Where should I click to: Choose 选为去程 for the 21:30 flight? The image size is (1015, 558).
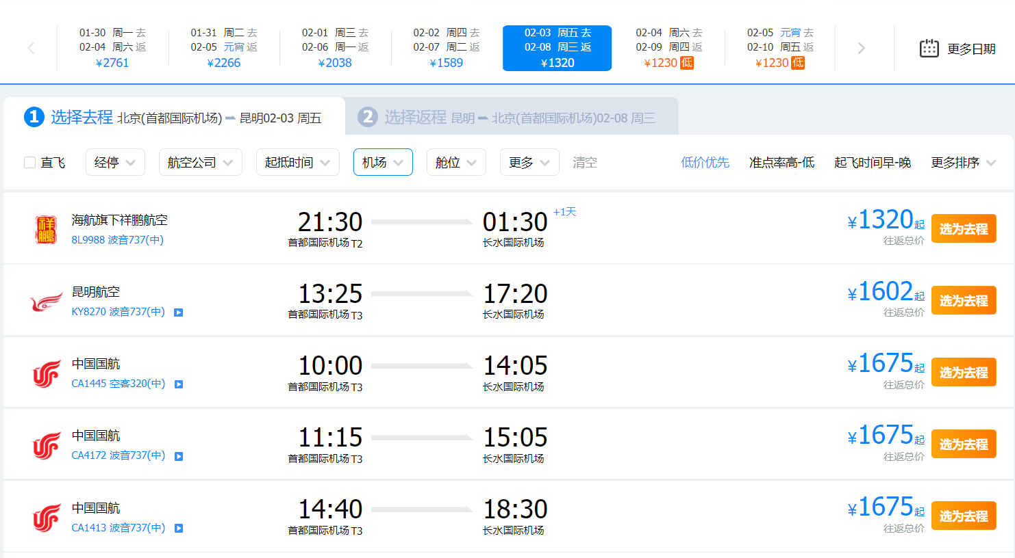click(963, 229)
